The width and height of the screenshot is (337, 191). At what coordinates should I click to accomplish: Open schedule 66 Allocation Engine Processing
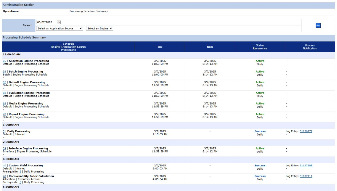coord(4,61)
